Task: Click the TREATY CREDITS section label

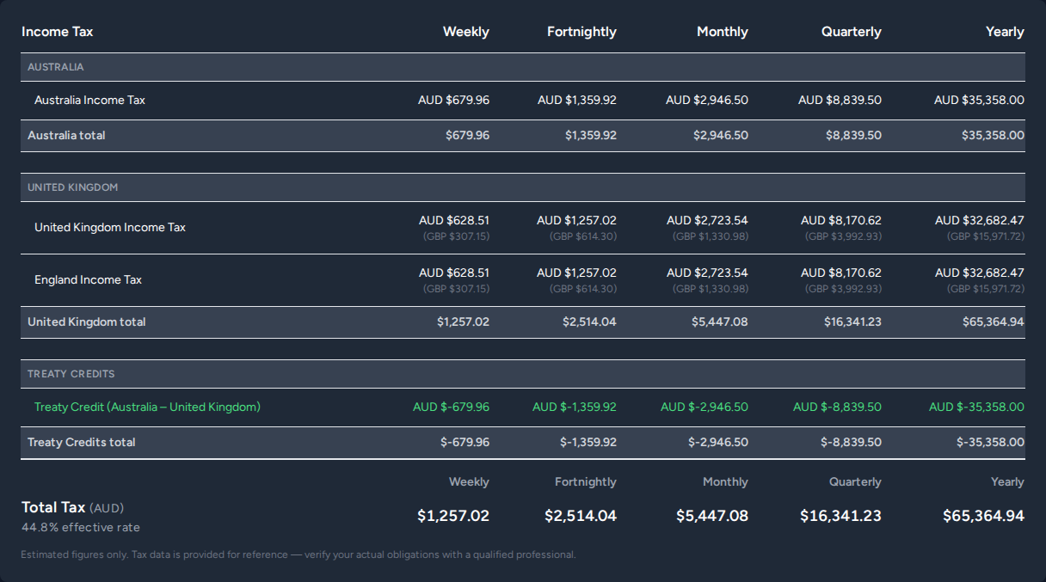Action: (x=71, y=374)
